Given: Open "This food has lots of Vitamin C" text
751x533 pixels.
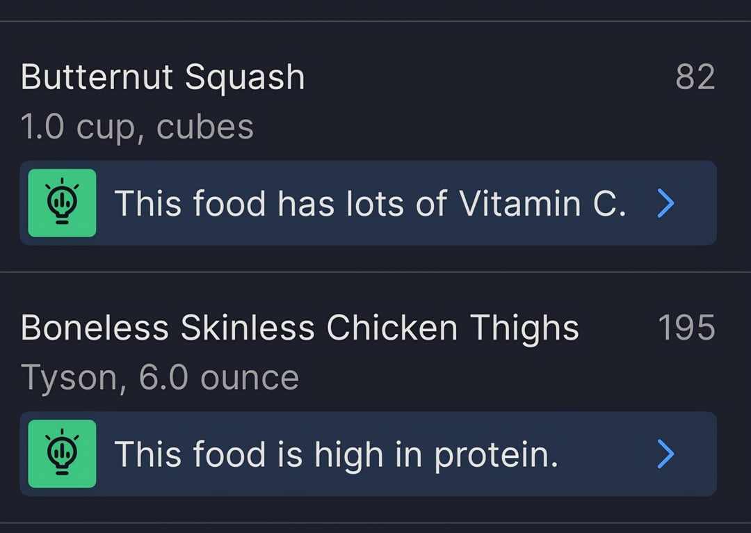Looking at the screenshot, I should click(x=369, y=204).
